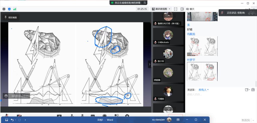This screenshot has height=123, width=257.
Task: Open the screen-sharing banner options menu
Action: (144, 3)
